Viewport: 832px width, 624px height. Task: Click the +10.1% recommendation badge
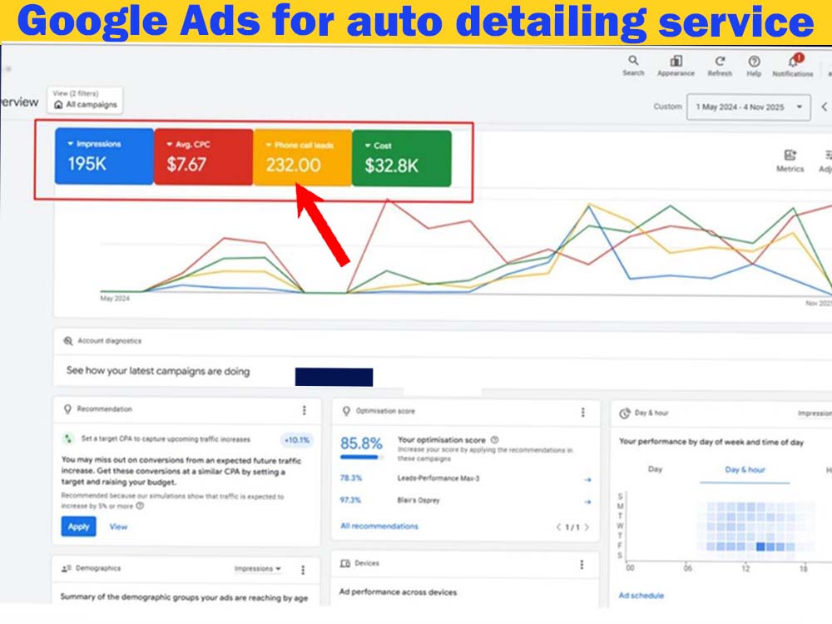point(297,440)
